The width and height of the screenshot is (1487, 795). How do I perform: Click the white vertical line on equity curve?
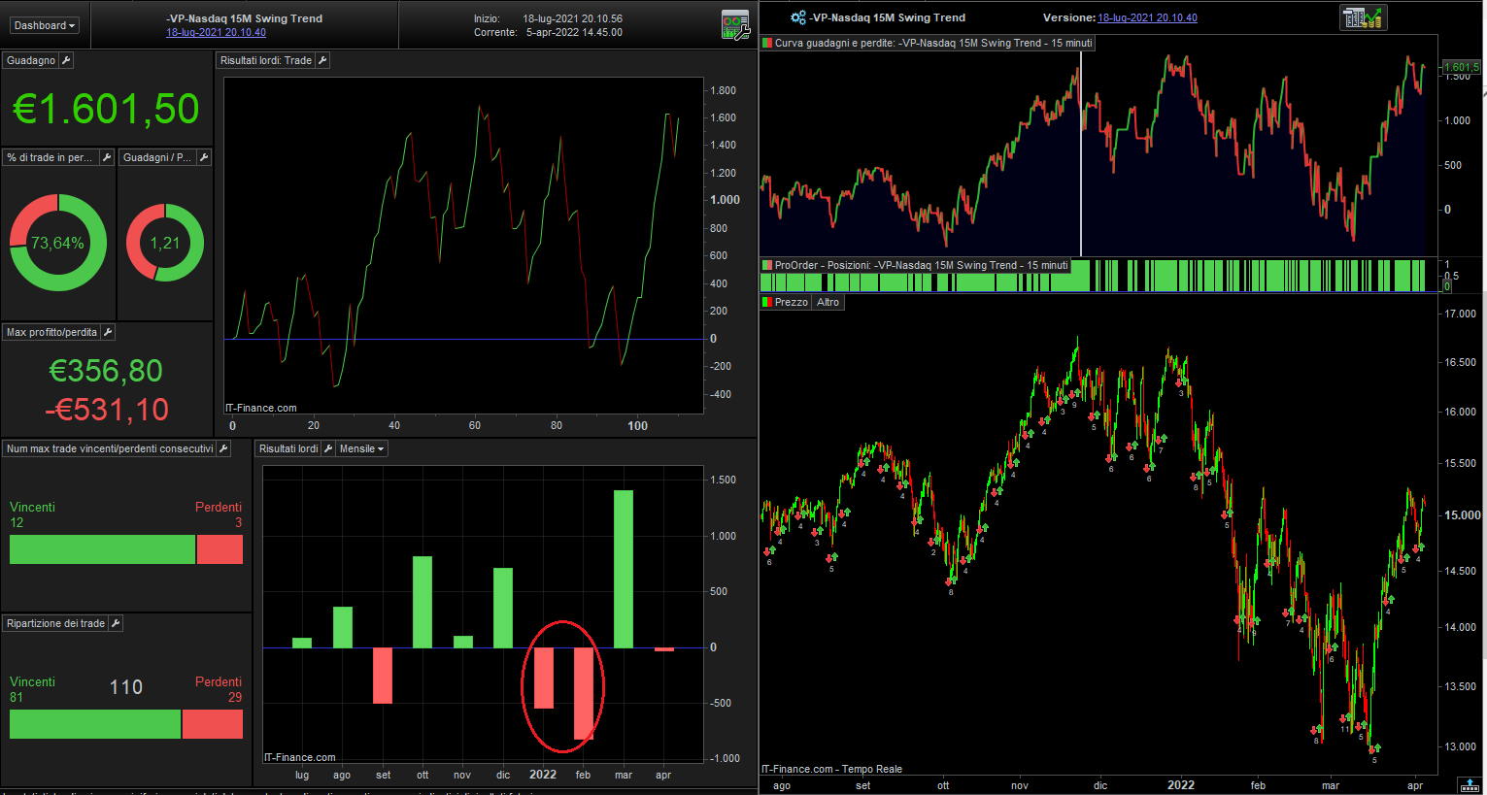[x=1081, y=153]
